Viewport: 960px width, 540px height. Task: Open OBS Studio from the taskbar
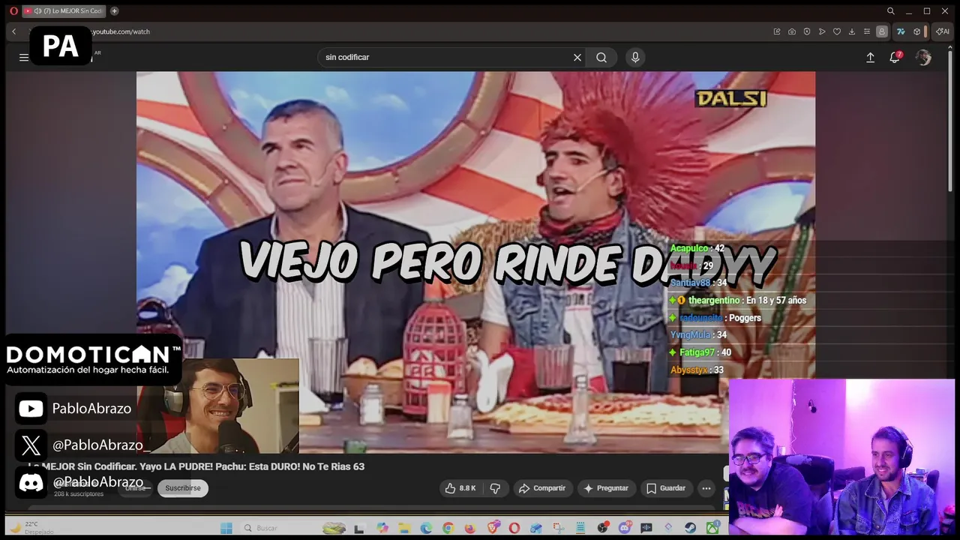point(603,528)
